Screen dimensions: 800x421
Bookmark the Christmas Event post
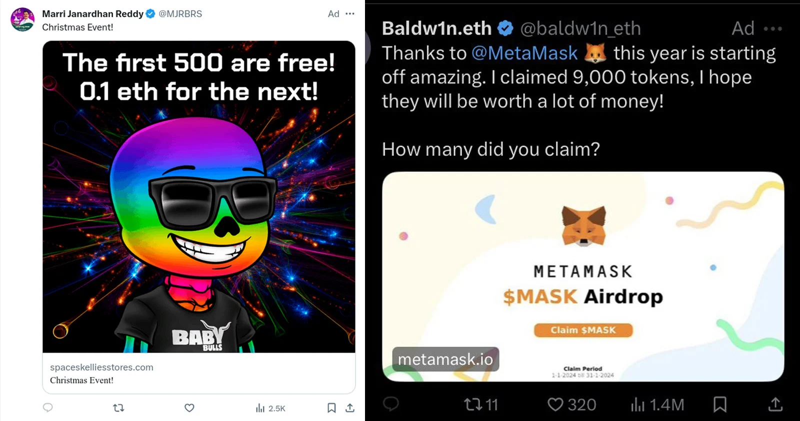pyautogui.click(x=331, y=408)
